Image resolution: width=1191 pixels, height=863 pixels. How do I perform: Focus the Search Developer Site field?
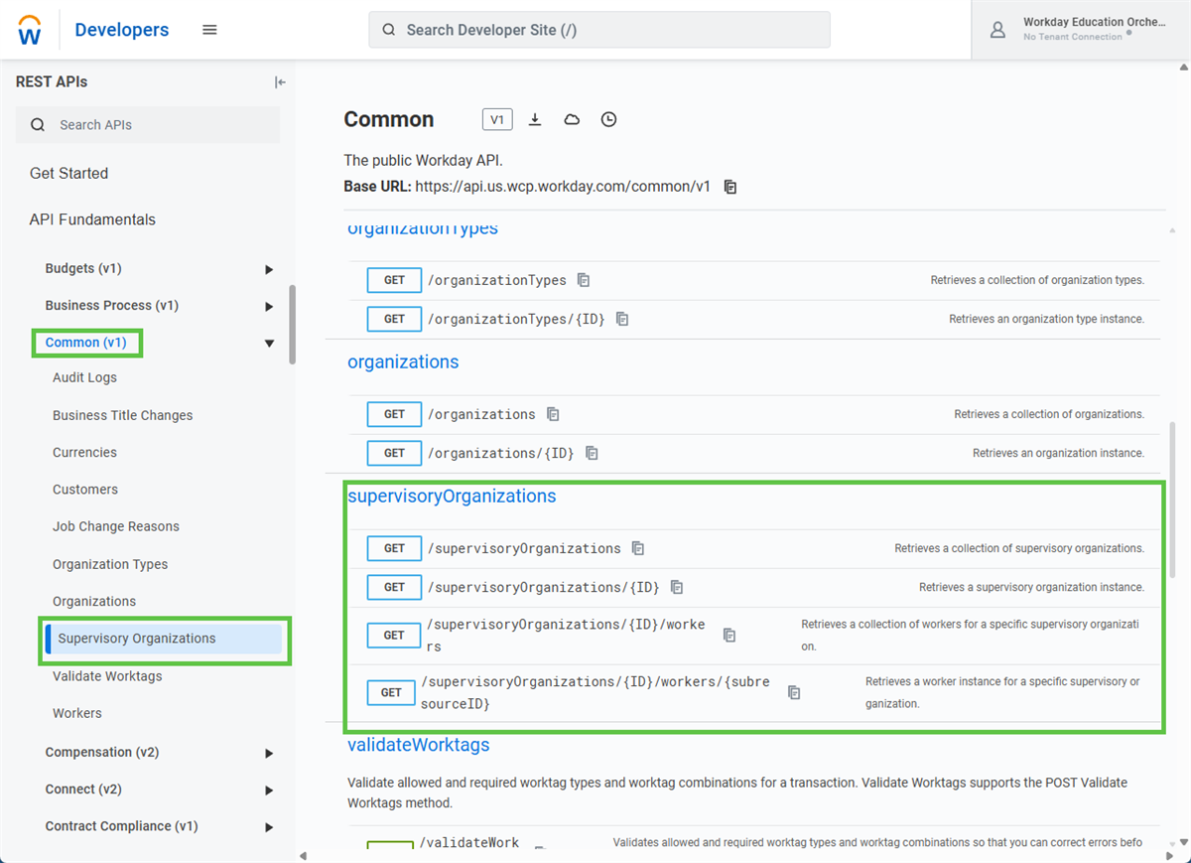(x=599, y=30)
